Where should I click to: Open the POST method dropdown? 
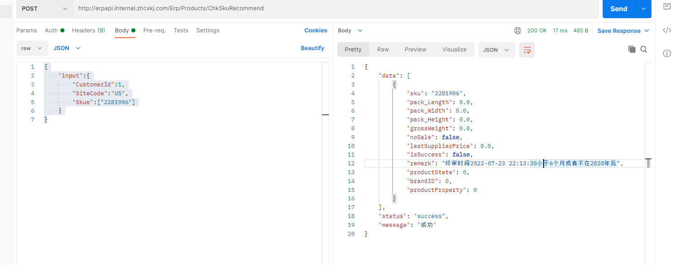tap(44, 8)
